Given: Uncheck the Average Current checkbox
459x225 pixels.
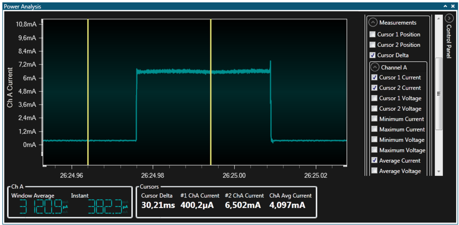Looking at the screenshot, I should [x=375, y=161].
